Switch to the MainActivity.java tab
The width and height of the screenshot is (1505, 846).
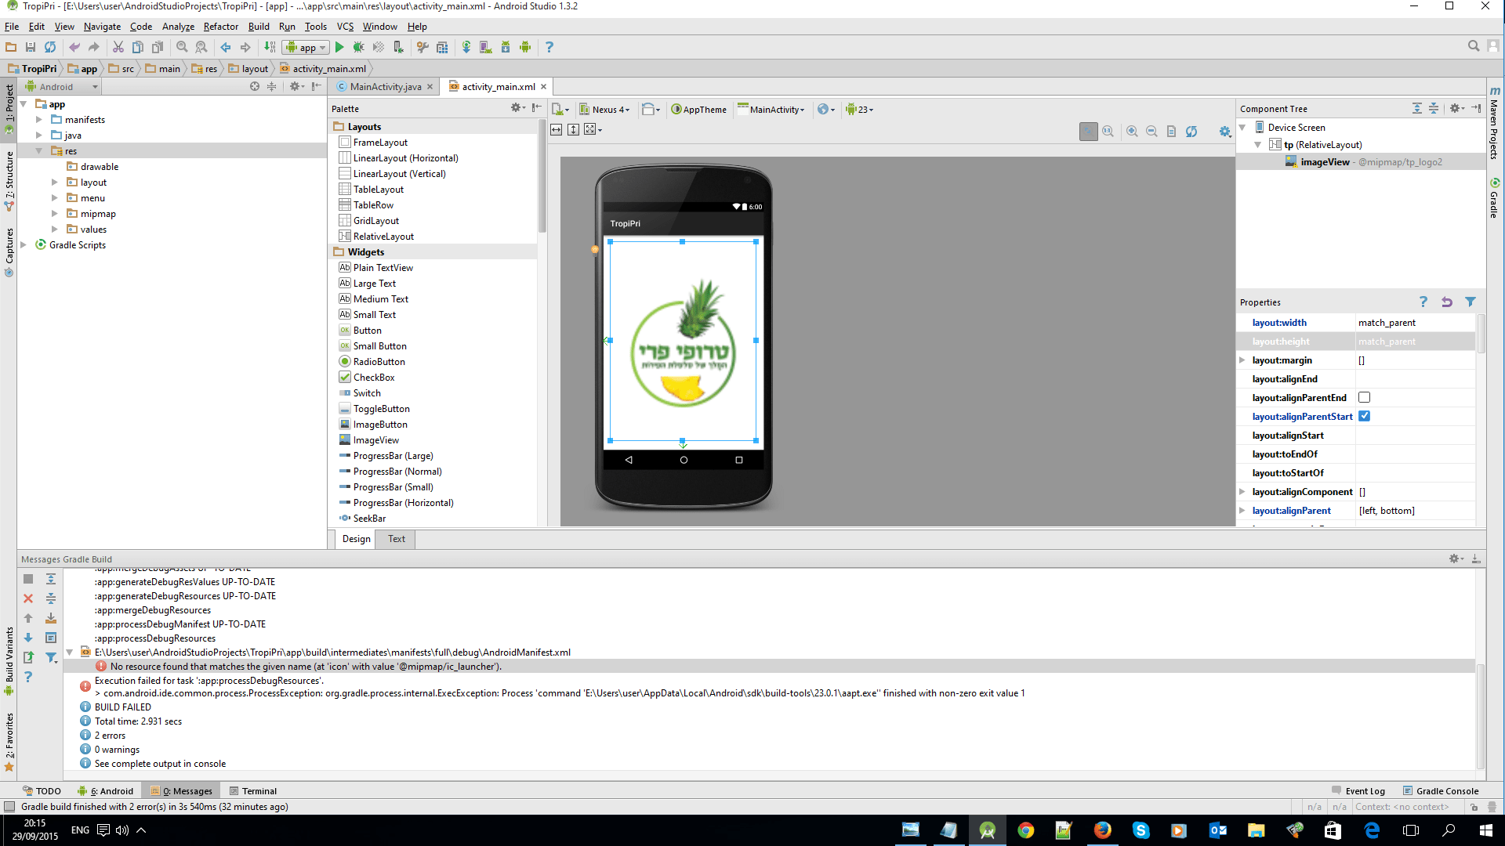pyautogui.click(x=385, y=87)
